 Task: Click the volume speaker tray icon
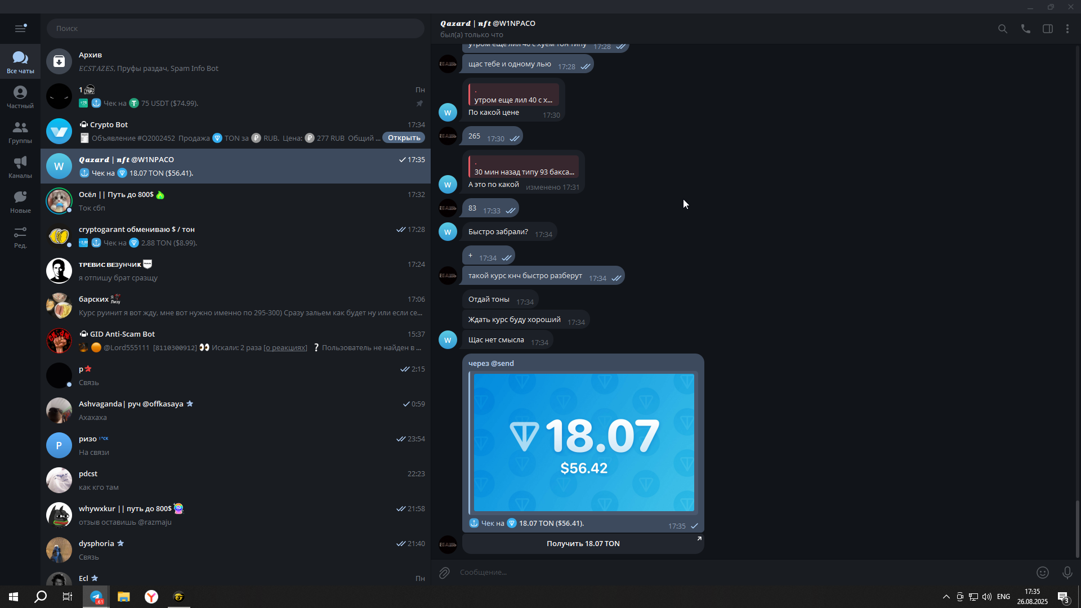tap(986, 597)
